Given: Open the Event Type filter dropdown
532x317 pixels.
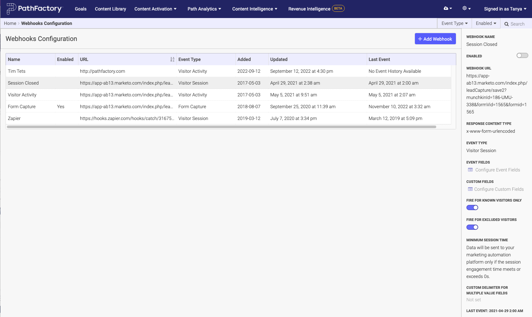Looking at the screenshot, I should point(454,23).
